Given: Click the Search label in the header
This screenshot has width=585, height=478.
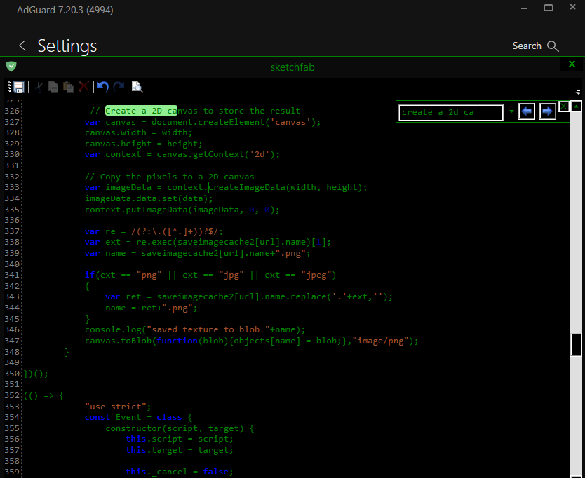Looking at the screenshot, I should (527, 46).
